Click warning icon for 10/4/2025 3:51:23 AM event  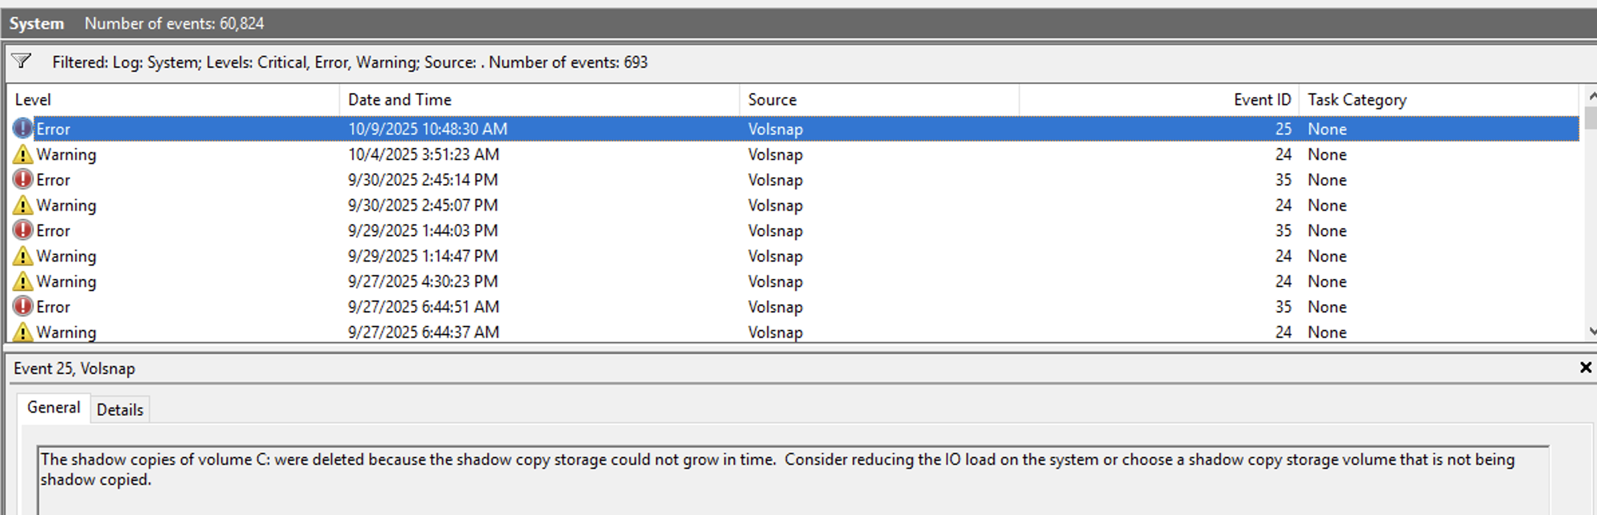[x=23, y=154]
